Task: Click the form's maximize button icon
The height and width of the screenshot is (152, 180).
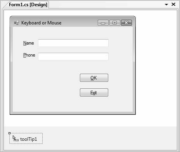Action: click(x=114, y=23)
